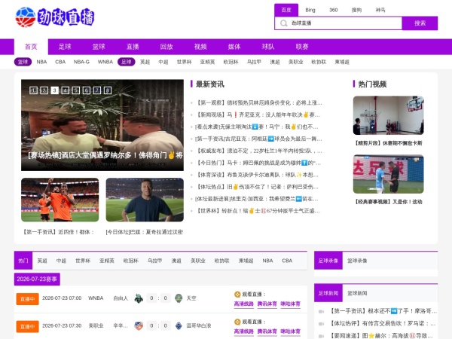This screenshot has width=452, height=339.
Task: Open 足球 in the main navigation bar
Action: 65,47
